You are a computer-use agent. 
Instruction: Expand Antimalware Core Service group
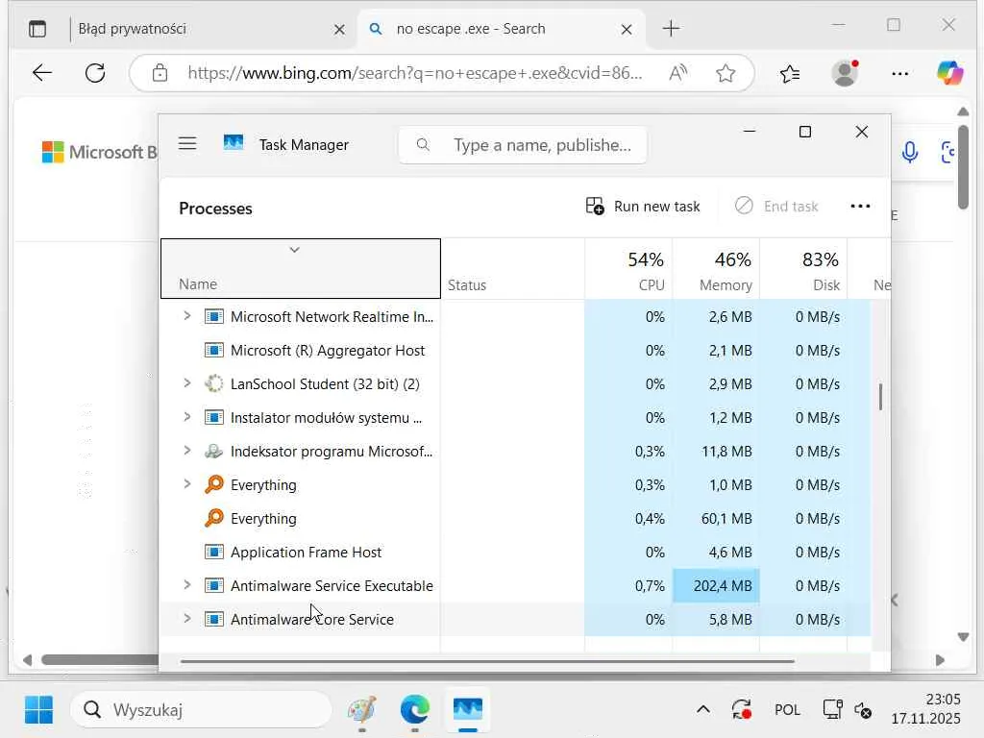[186, 618]
